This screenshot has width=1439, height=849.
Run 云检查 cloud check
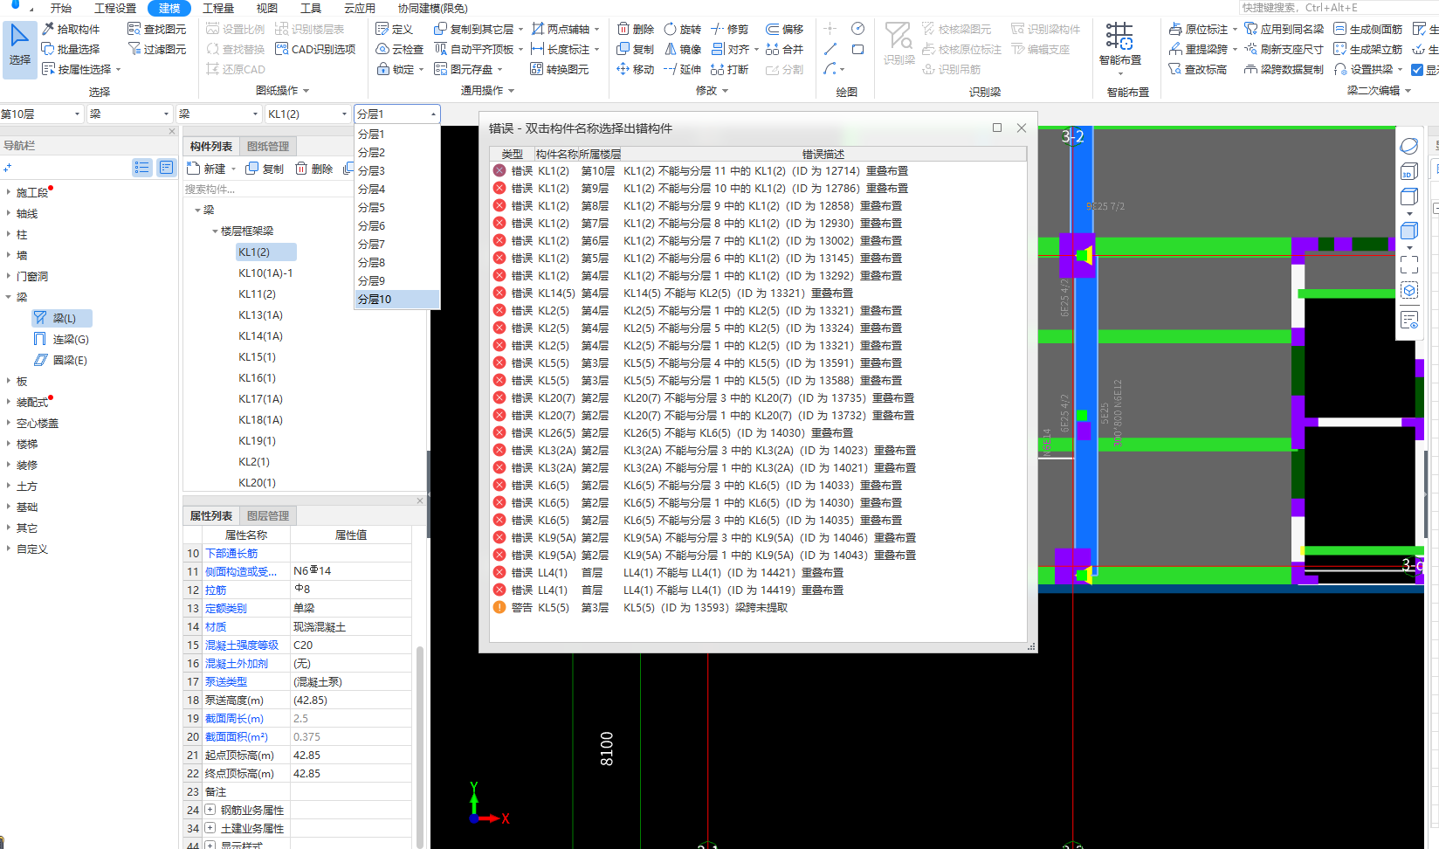400,49
